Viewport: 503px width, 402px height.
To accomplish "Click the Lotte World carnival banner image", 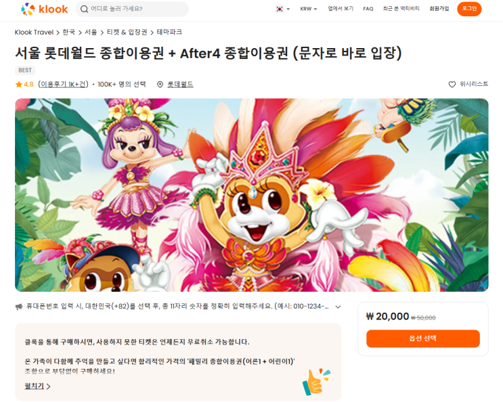I will pyautogui.click(x=252, y=195).
